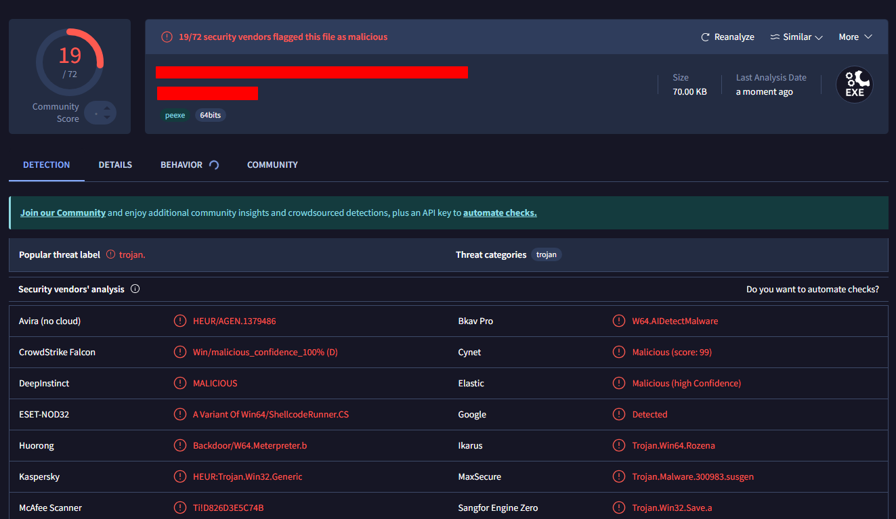Click the alert icon in CrowdStrike Falcon row

180,352
